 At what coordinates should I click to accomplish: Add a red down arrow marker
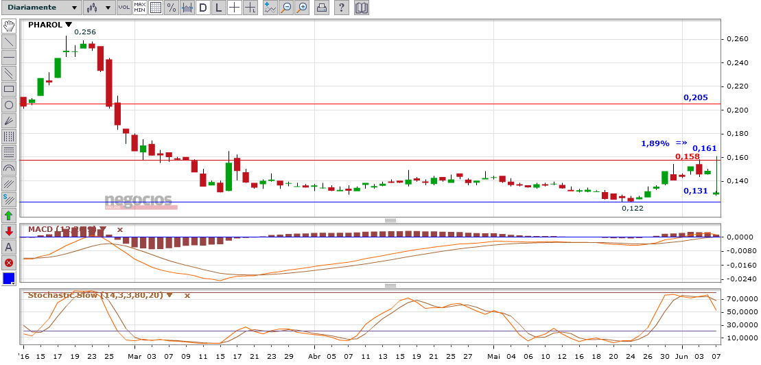point(9,231)
